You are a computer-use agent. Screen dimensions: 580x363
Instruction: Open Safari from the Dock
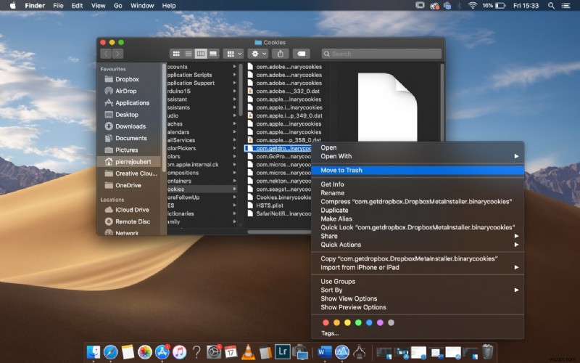111,352
